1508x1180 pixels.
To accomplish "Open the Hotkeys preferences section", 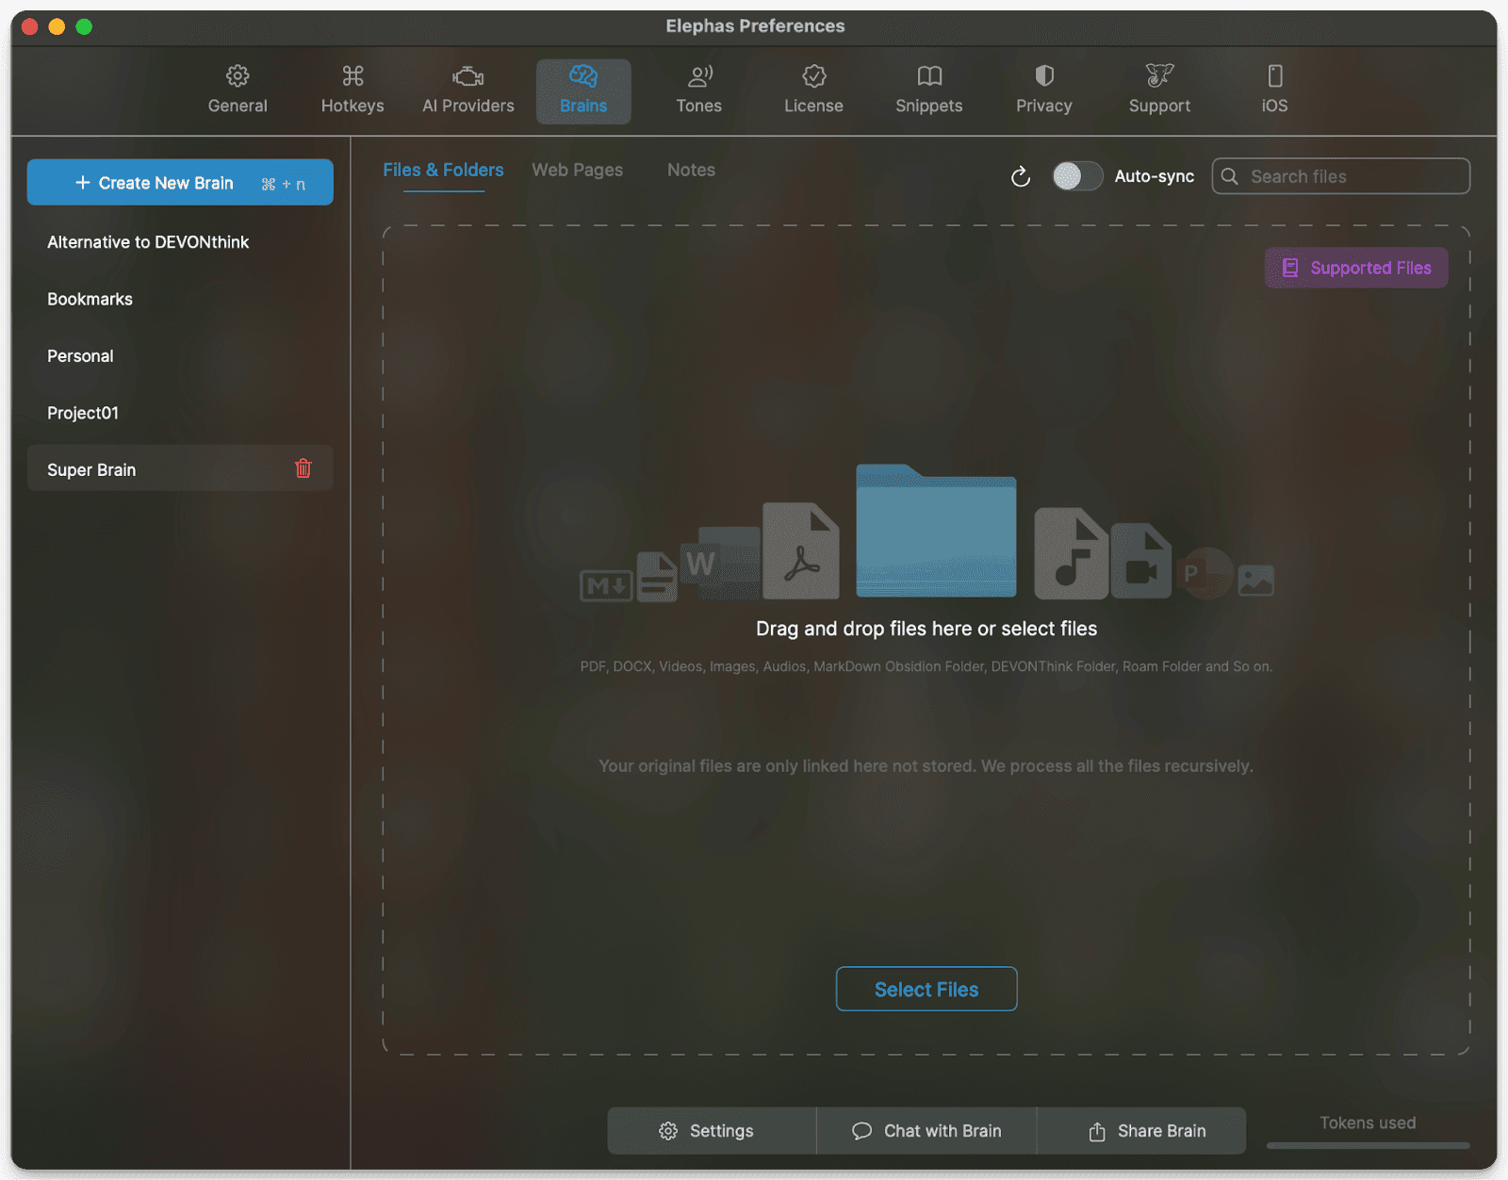I will [352, 90].
